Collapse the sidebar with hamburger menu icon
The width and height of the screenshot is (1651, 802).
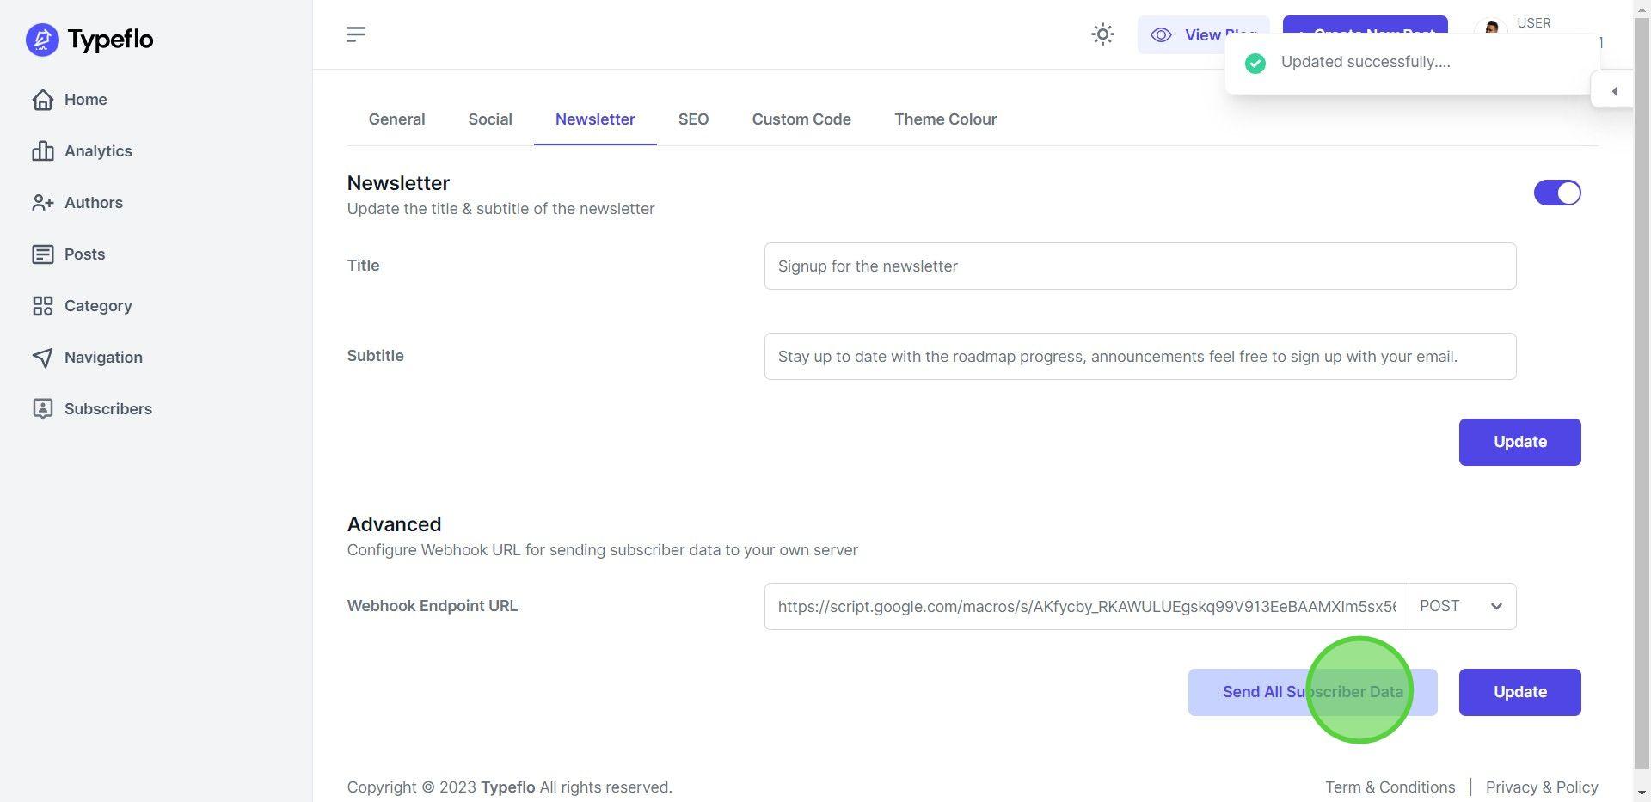click(356, 34)
